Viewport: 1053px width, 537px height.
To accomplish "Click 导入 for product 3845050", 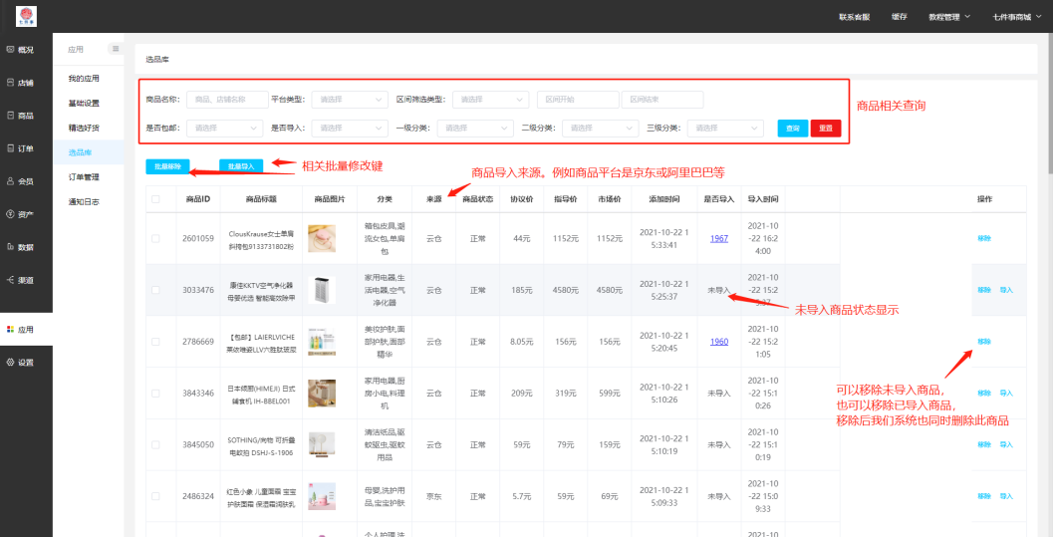I will 1006,445.
